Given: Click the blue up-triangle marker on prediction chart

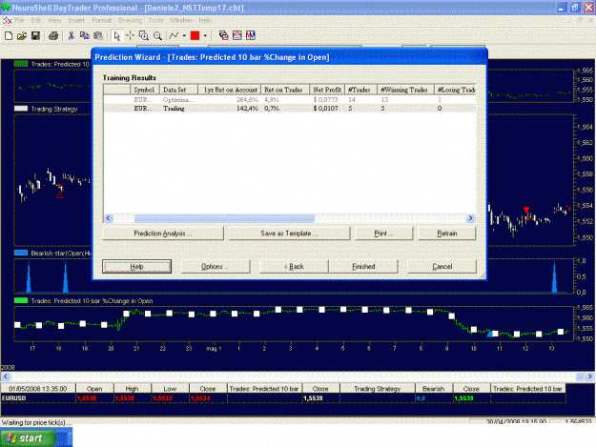Looking at the screenshot, I should click(x=489, y=334).
